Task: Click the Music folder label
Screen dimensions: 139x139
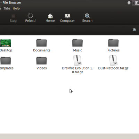Action: point(77,50)
